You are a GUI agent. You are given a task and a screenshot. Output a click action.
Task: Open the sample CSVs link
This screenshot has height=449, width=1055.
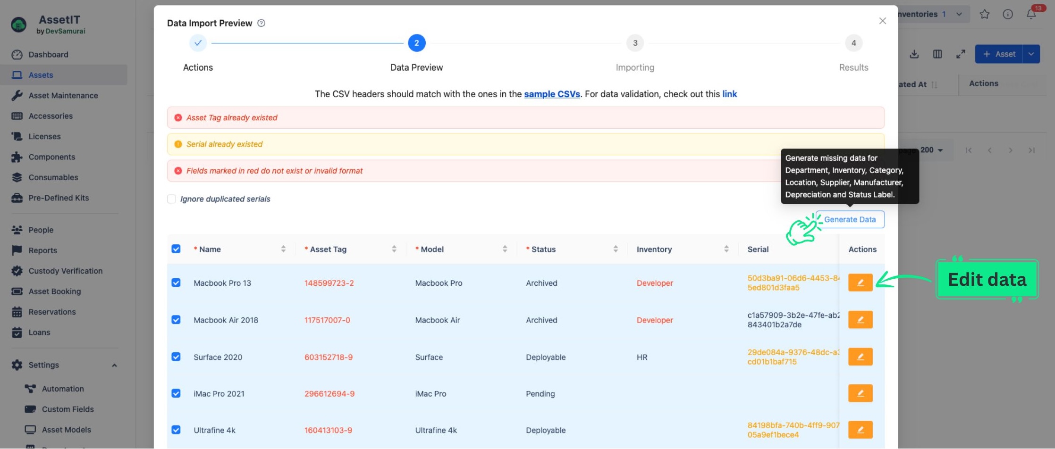(x=551, y=94)
